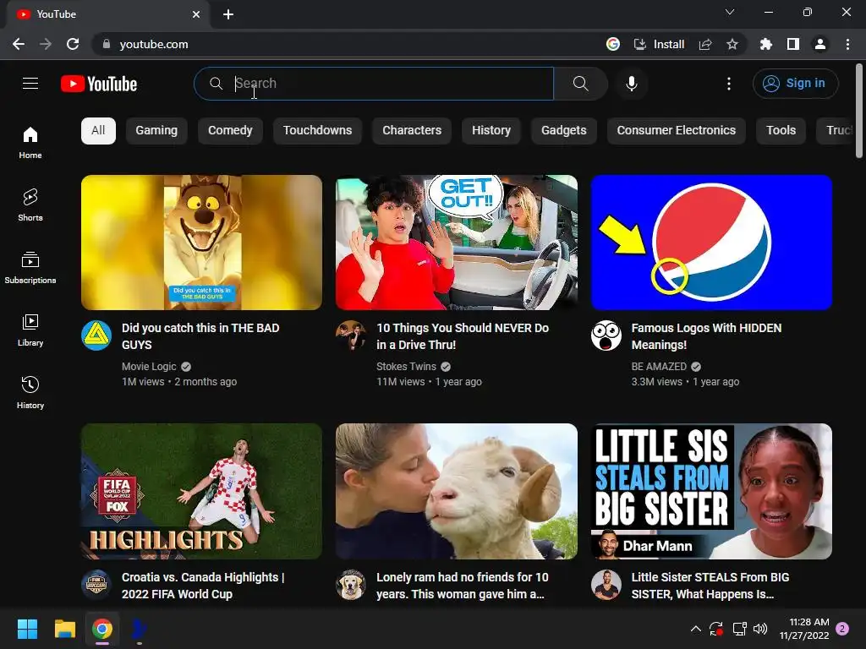Open File Explorer from the taskbar
This screenshot has height=649, width=866.
click(64, 629)
